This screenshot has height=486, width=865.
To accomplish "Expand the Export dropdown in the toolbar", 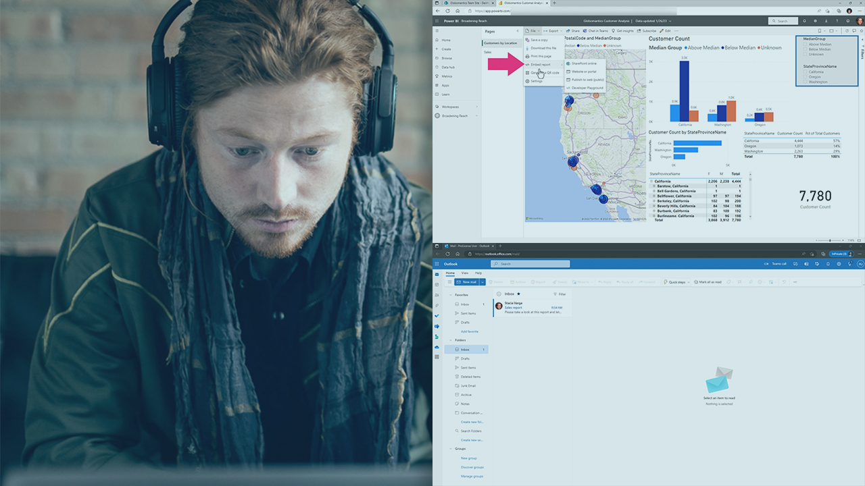I will 553,30.
